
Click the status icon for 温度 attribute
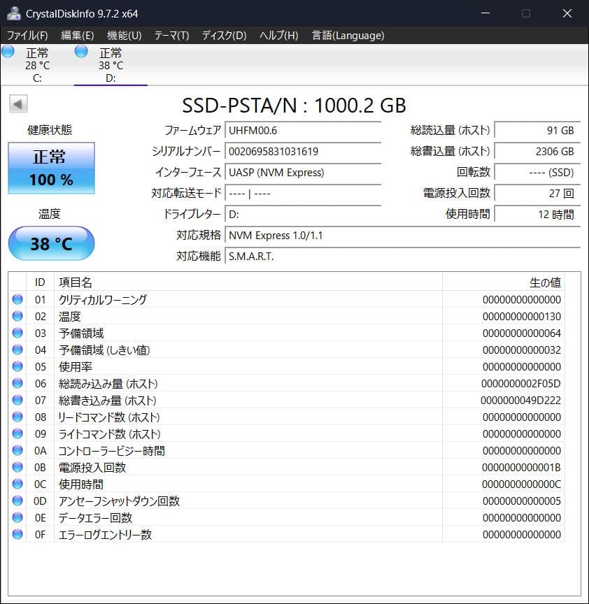(x=17, y=316)
